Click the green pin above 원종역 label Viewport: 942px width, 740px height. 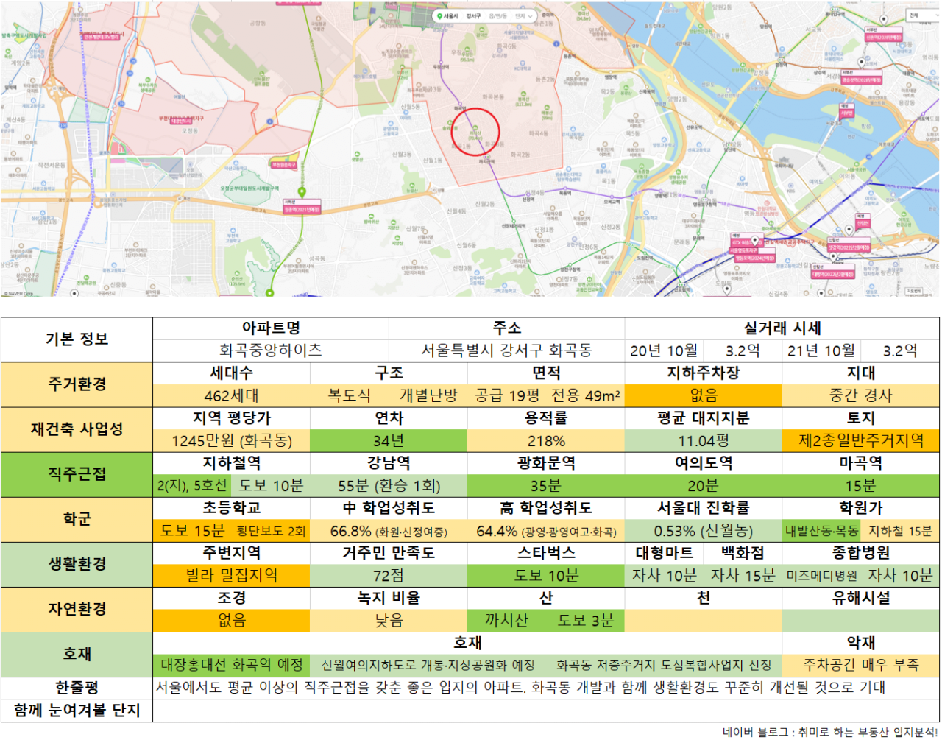tap(301, 192)
